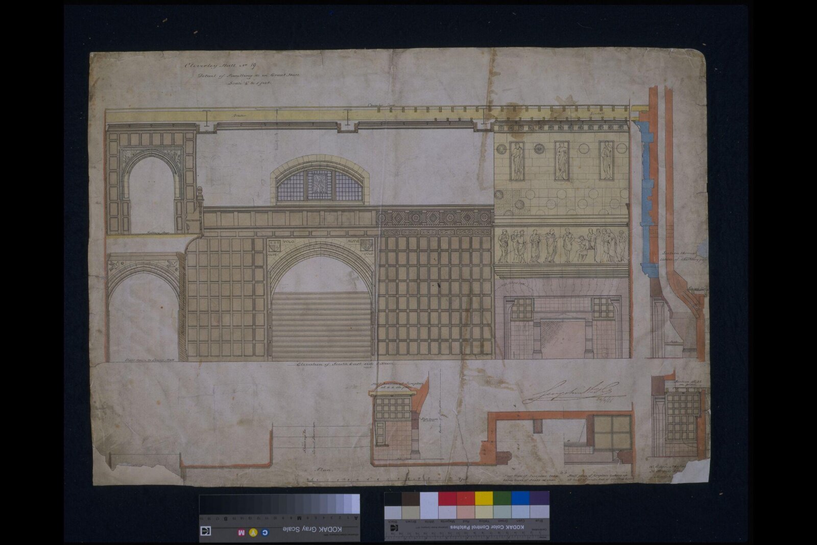The width and height of the screenshot is (817, 545).
Task: Click the magenta M mark on gray scale
Action: pos(241,533)
